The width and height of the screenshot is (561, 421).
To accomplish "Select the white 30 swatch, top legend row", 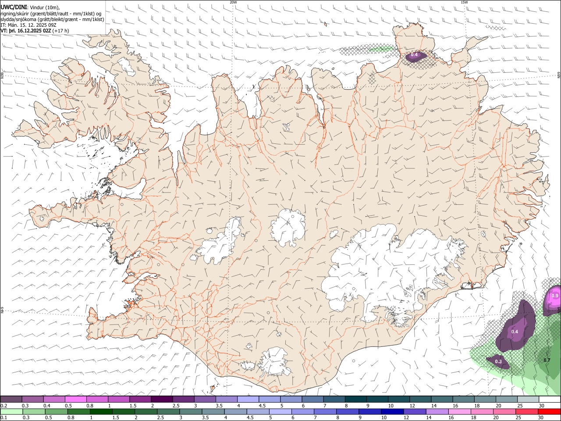I will coord(549,400).
